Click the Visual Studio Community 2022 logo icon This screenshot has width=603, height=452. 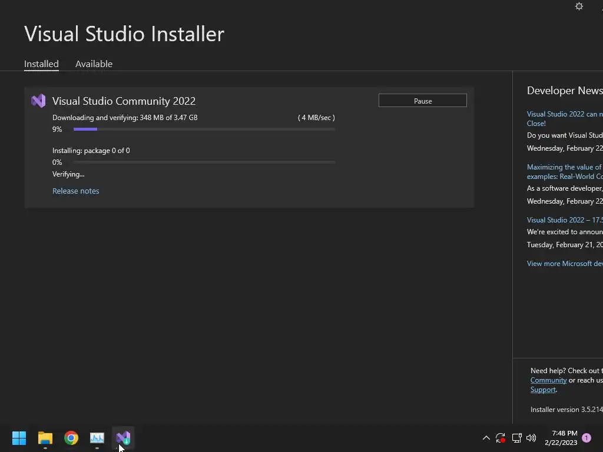pyautogui.click(x=38, y=101)
